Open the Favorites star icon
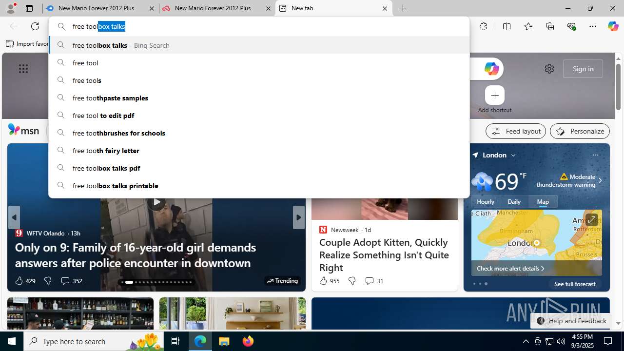Viewport: 624px width, 351px height. (528, 26)
